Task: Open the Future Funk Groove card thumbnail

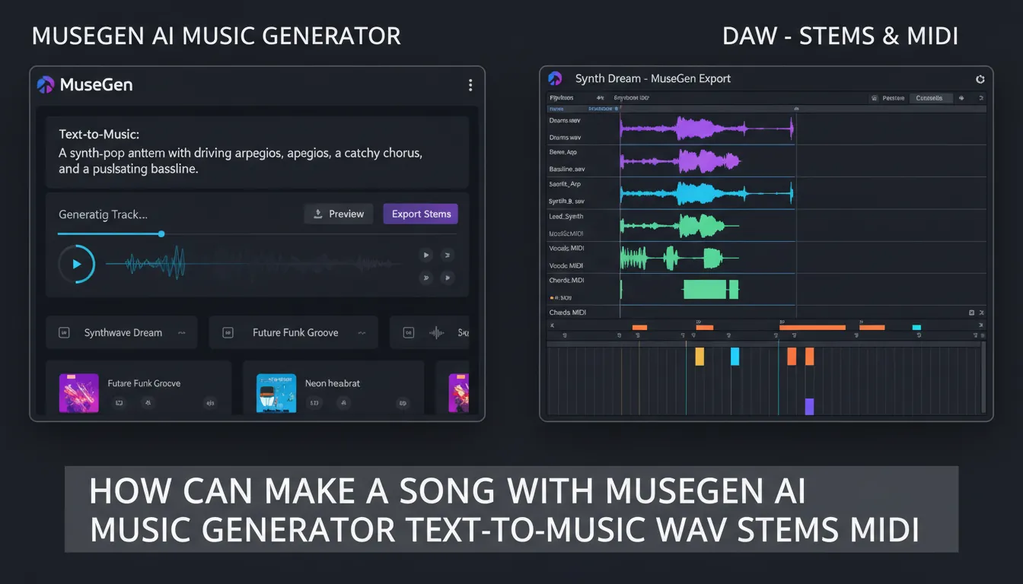Action: (x=79, y=393)
